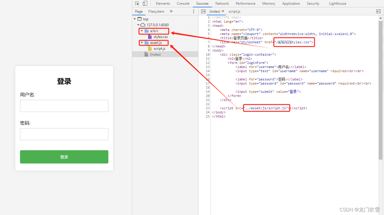
Task: Select the styles.css file icon
Action: coord(150,37)
